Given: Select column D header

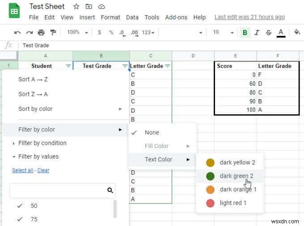Looking at the screenshot, I should pyautogui.click(x=193, y=56).
